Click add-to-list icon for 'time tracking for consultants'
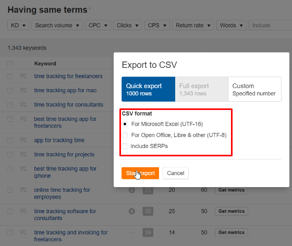This screenshot has width=292, height=246. pyautogui.click(x=23, y=105)
